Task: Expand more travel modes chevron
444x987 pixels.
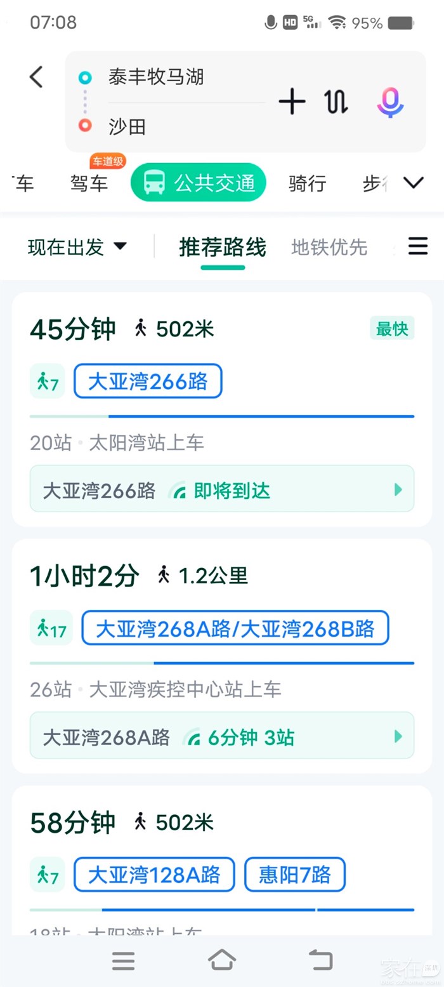Action: click(414, 183)
